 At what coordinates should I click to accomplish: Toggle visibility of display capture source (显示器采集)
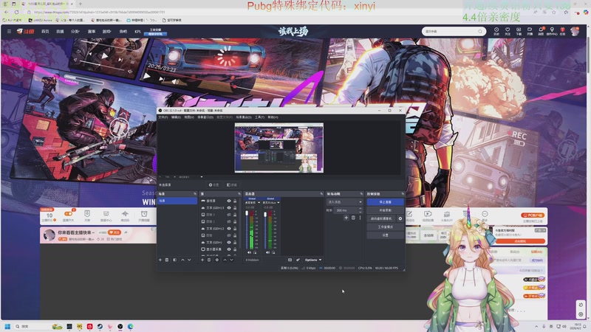tap(229, 249)
